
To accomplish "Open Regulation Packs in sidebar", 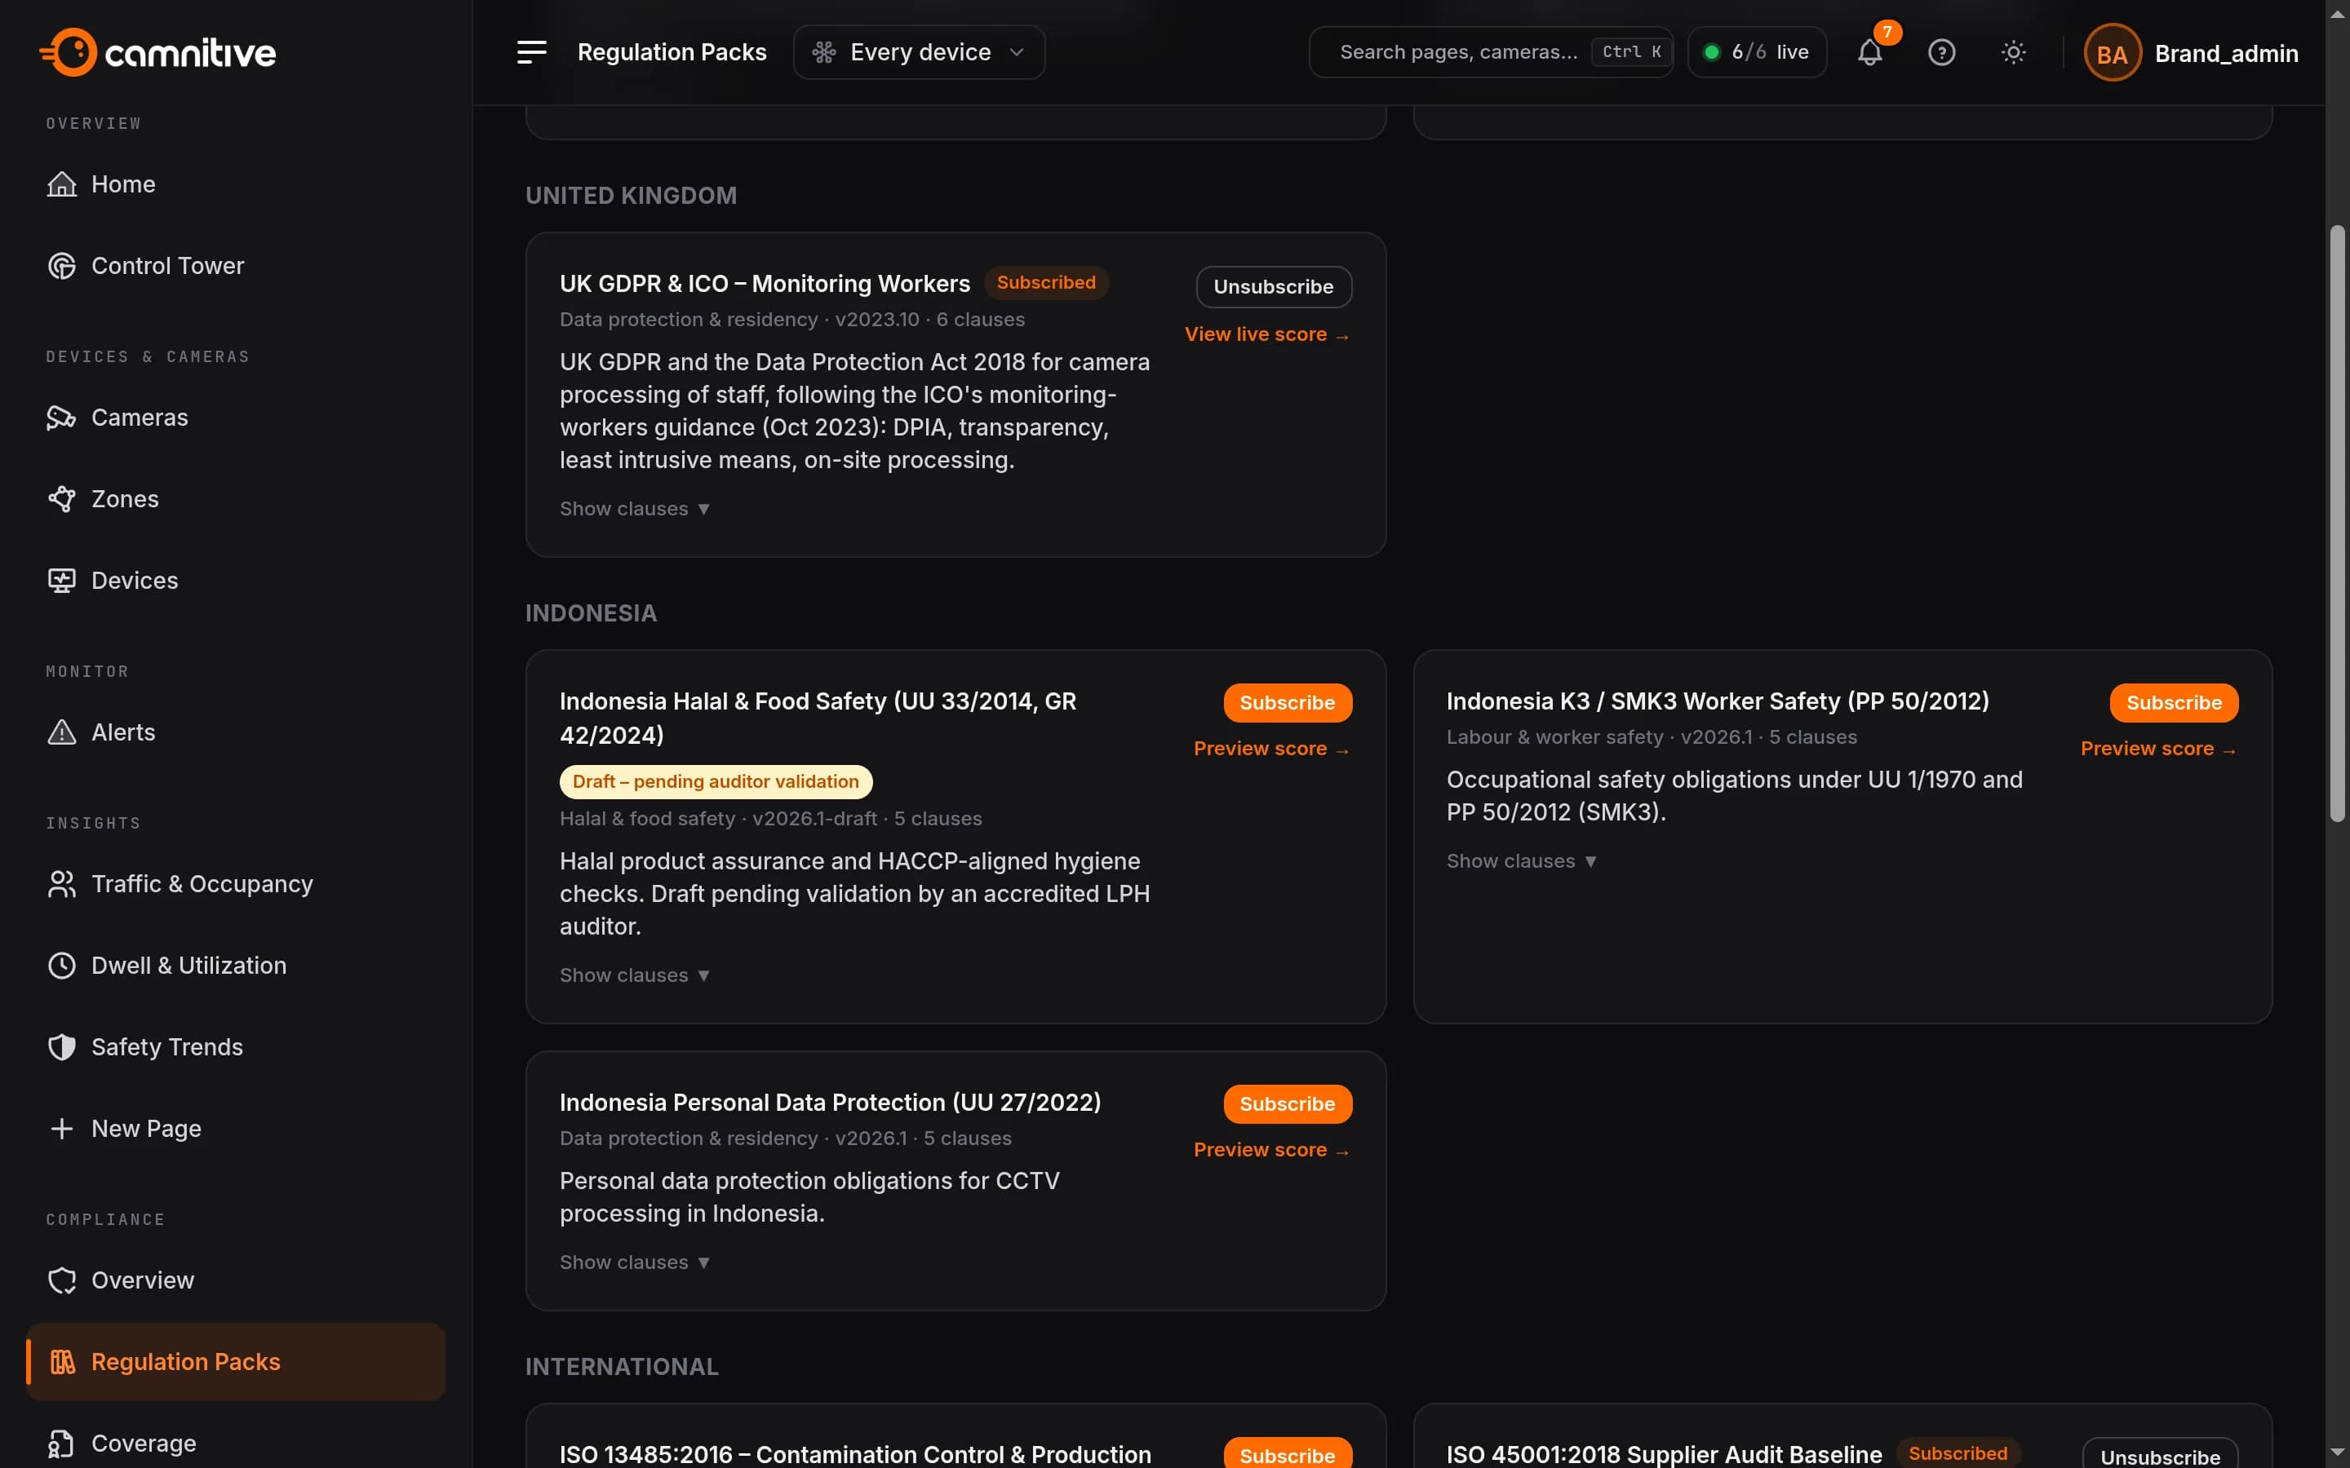I will click(x=236, y=1361).
